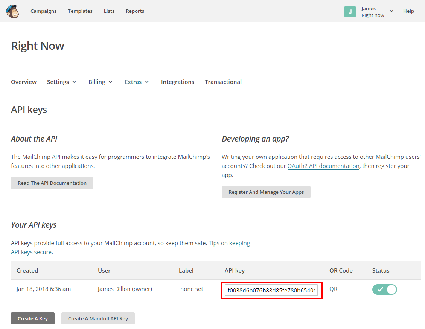Click the 'Label' column header
425x329 pixels.
pos(186,270)
